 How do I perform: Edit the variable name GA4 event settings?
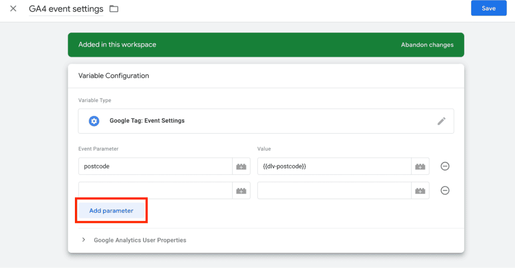click(x=66, y=9)
